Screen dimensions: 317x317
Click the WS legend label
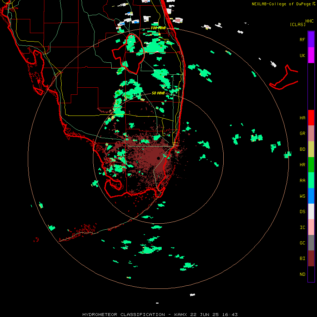(302, 196)
